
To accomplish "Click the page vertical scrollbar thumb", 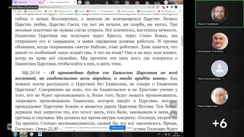I will coord(182,41).
